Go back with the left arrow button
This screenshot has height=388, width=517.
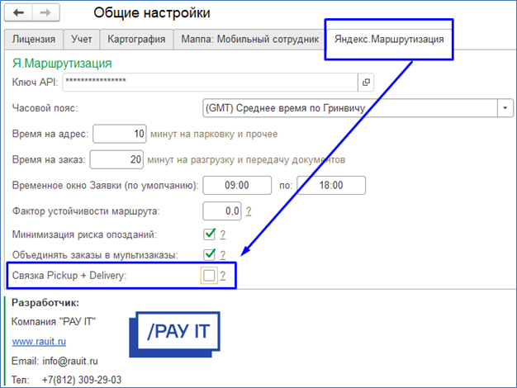pos(18,12)
